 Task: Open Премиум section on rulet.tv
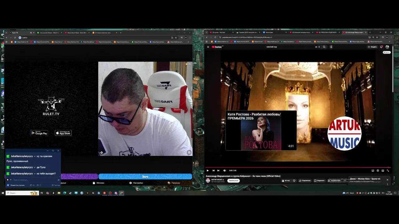[174, 183]
